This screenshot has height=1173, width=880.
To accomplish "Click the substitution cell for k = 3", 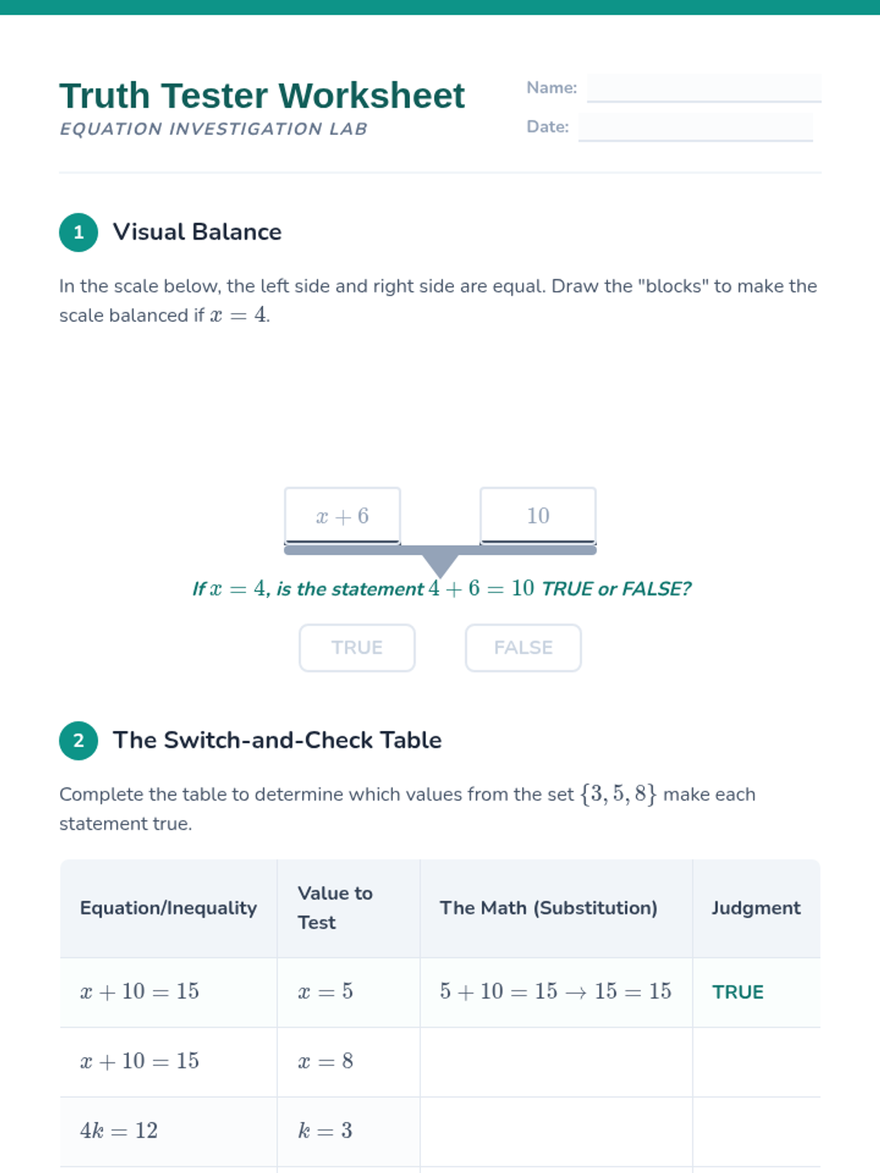I will pyautogui.click(x=556, y=1131).
